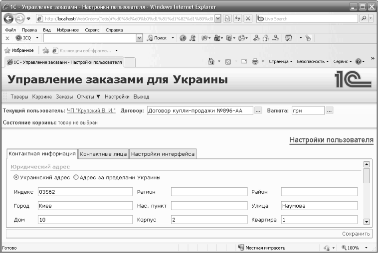Click the ICQ game controller icon

241,38
